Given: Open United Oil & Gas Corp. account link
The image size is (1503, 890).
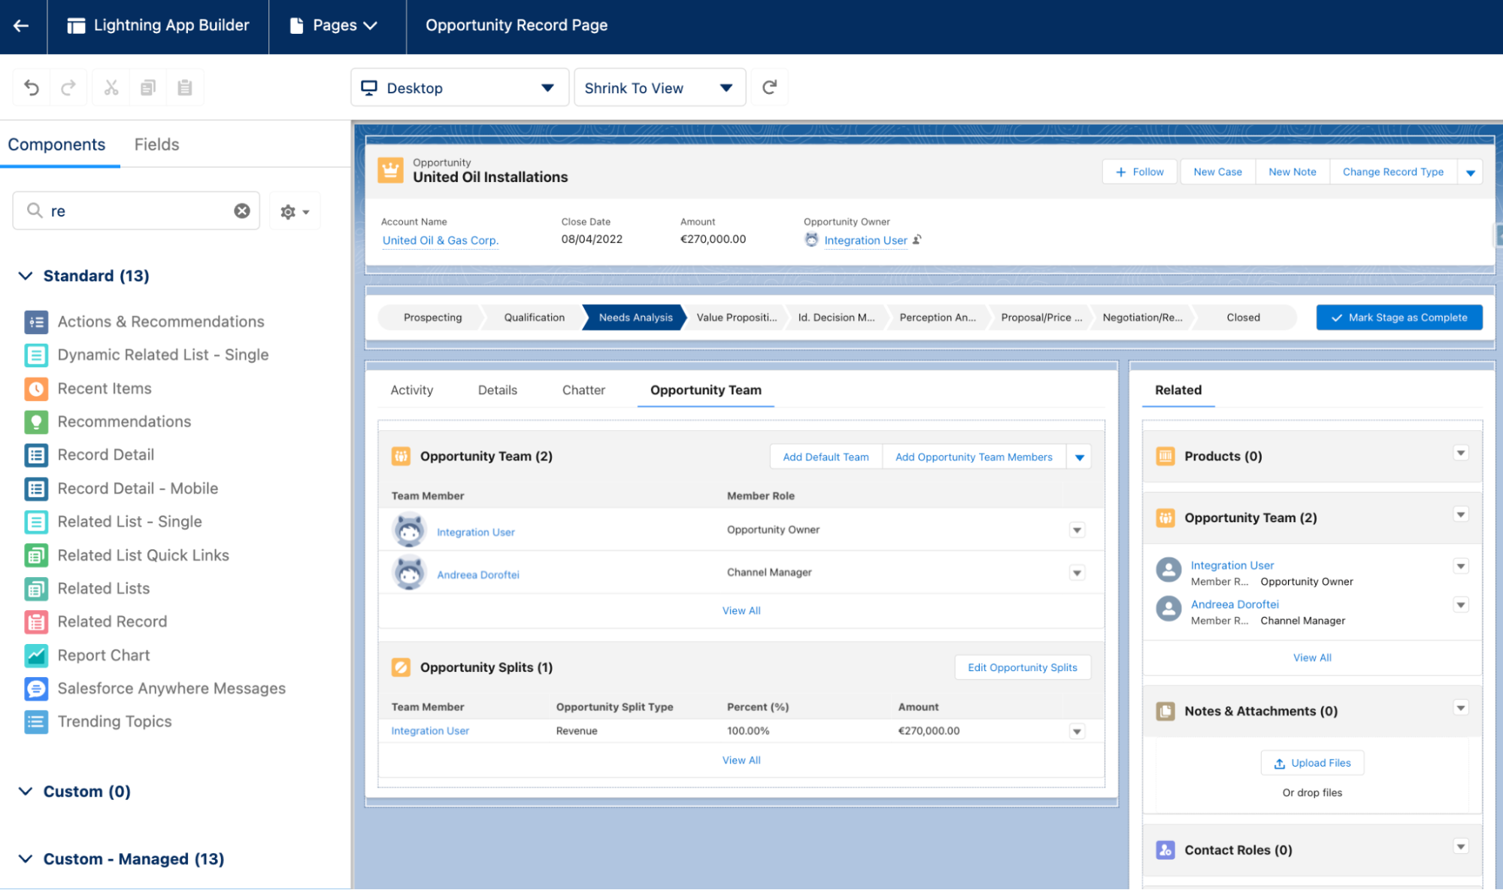Looking at the screenshot, I should [441, 241].
